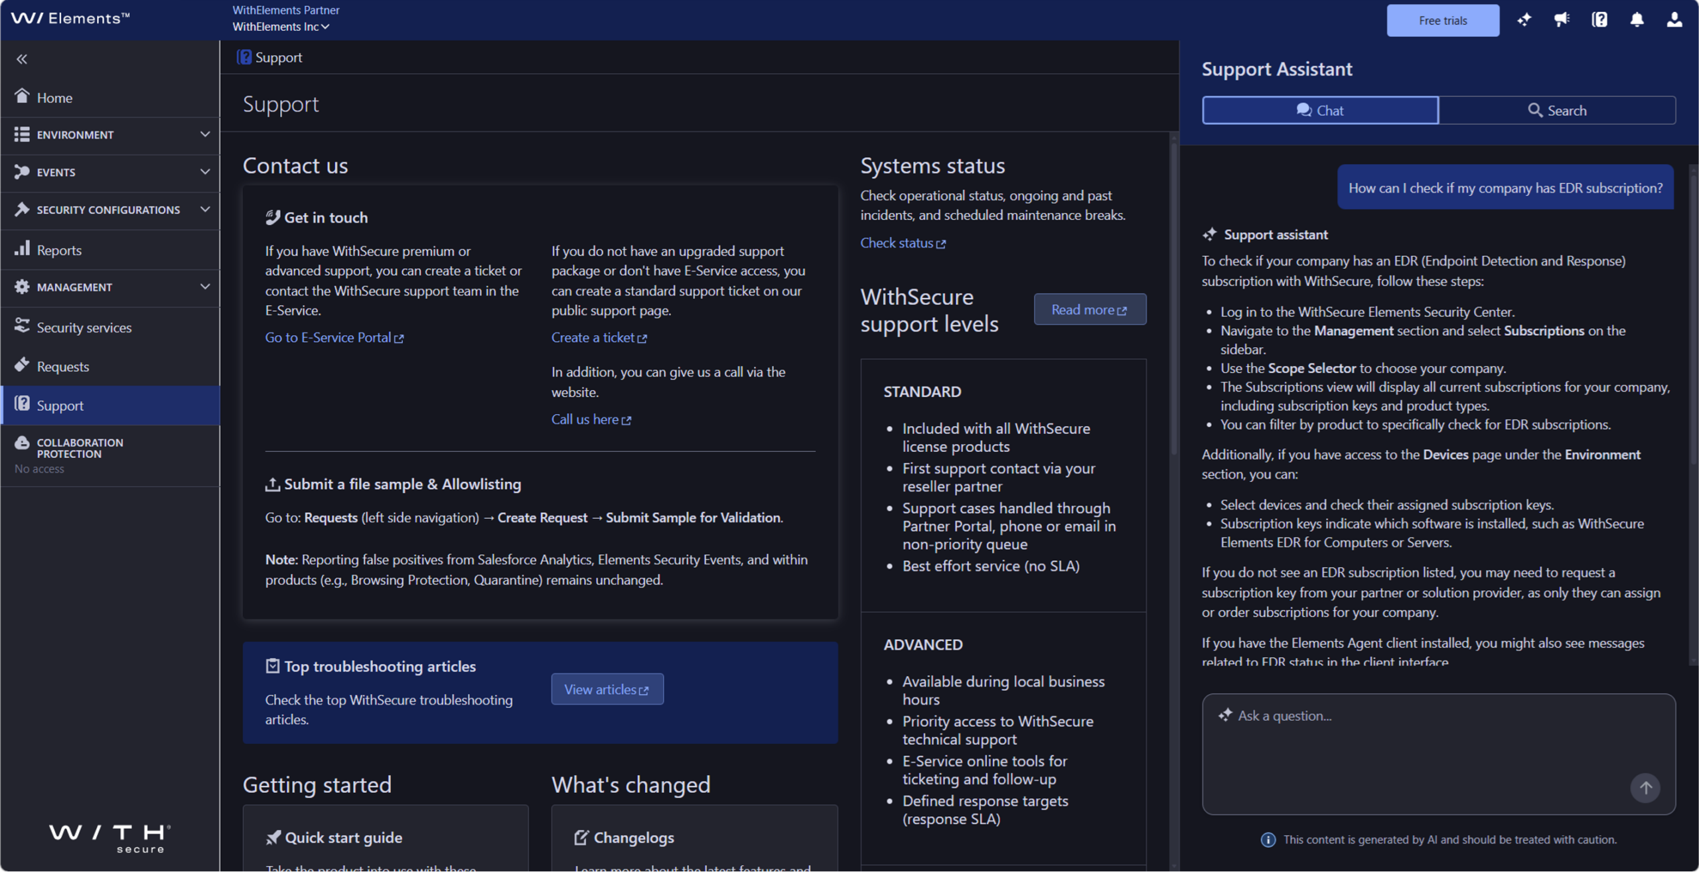Screen dimensions: 1699x872
Task: Open the AI sparkle assistant icon in header
Action: [x=1524, y=20]
